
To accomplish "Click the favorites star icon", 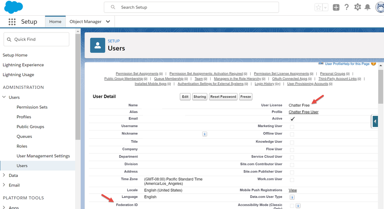I will click(318, 7).
